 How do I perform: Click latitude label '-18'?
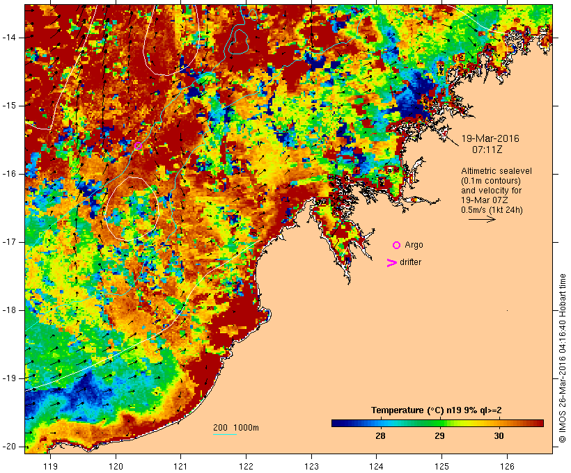pos(9,310)
